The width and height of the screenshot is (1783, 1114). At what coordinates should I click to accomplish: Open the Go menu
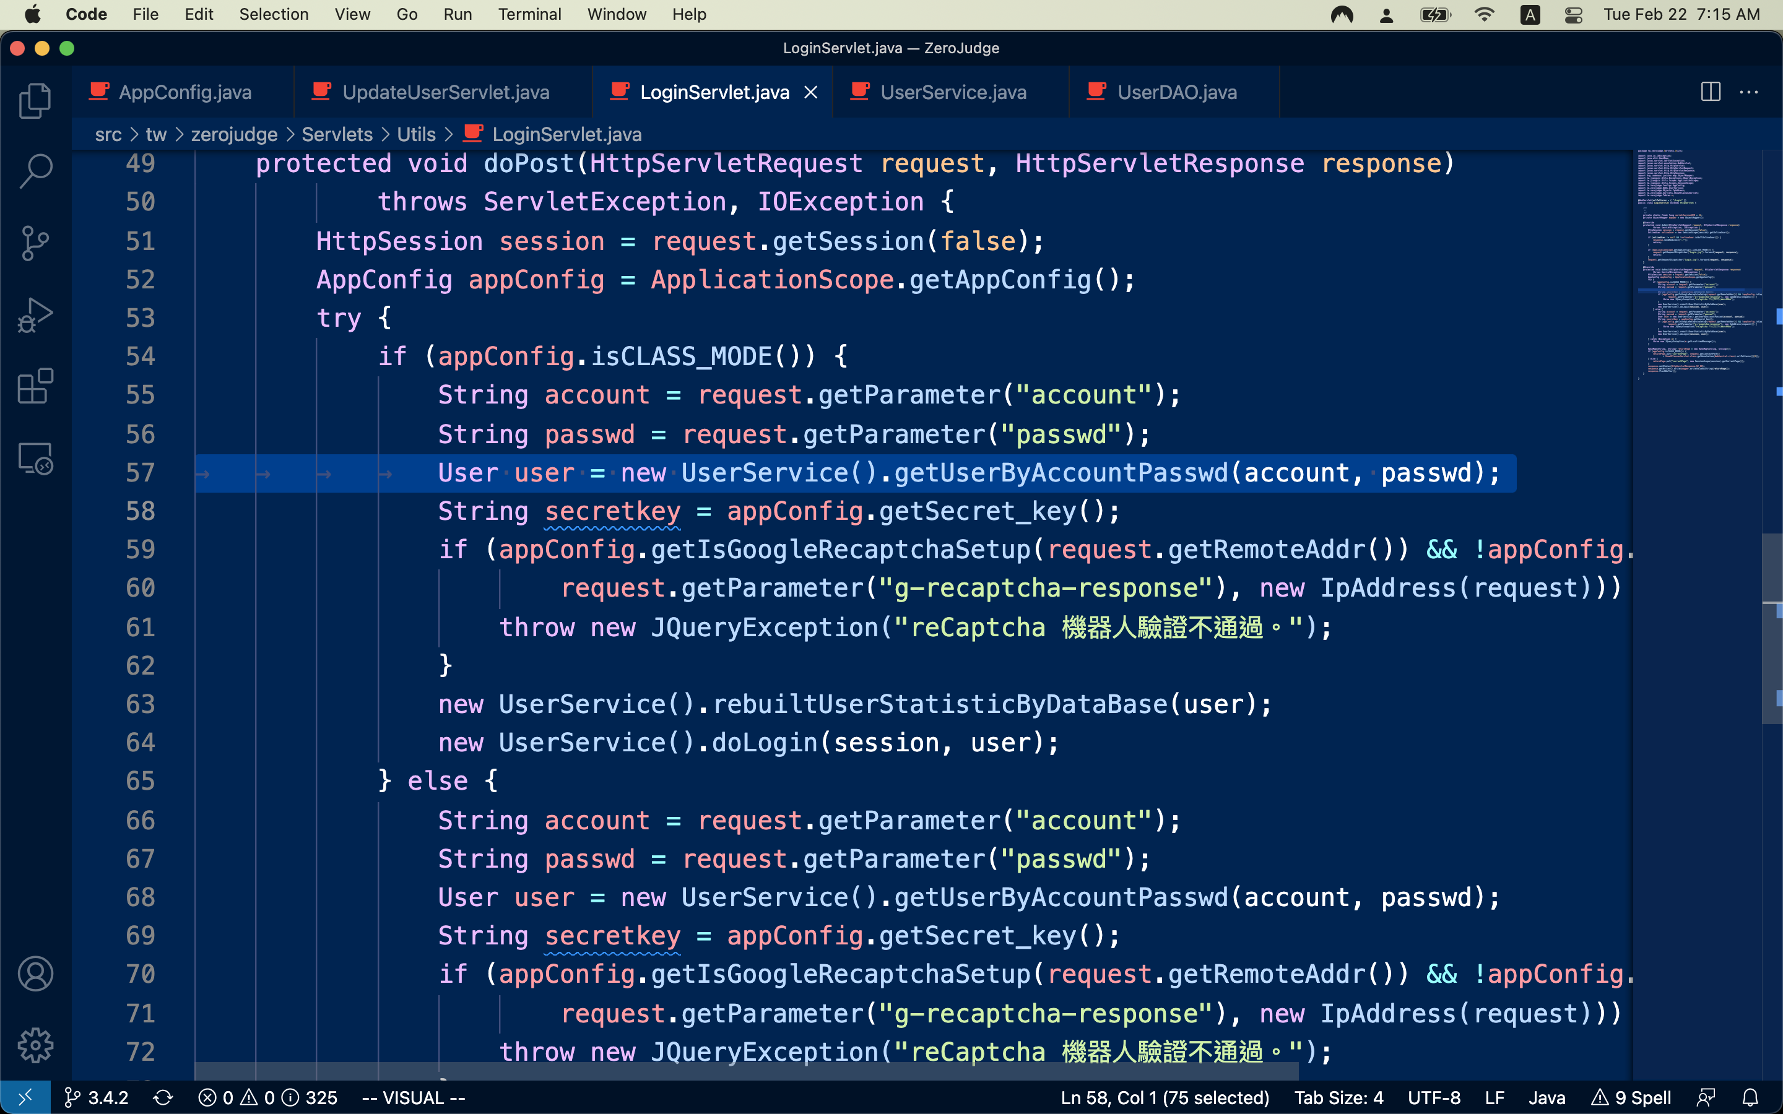pos(407,14)
